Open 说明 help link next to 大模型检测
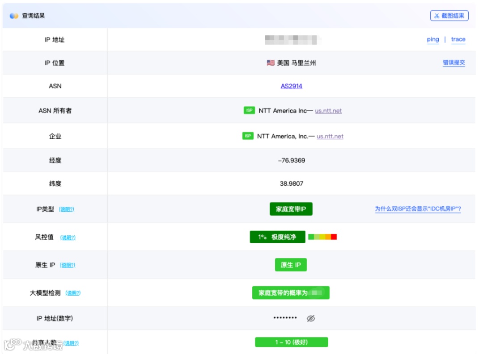Viewport: 483px width, 354px height. 73,293
